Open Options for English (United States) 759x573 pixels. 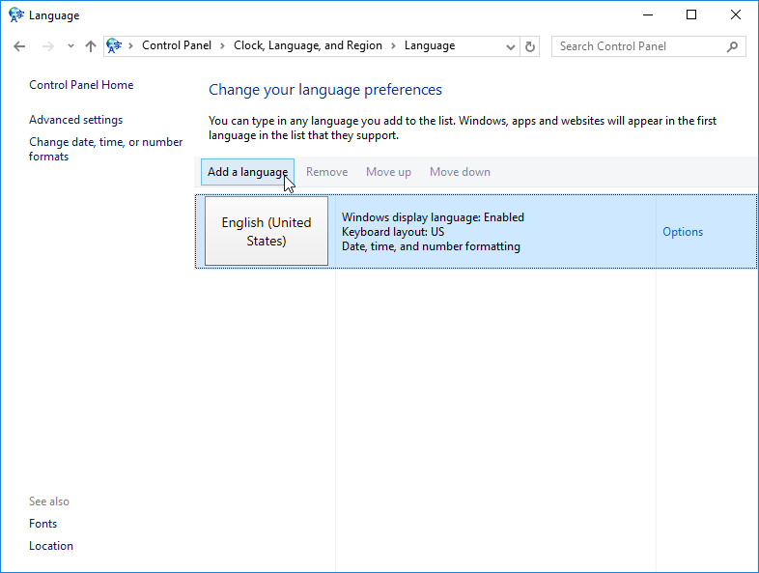pos(682,232)
